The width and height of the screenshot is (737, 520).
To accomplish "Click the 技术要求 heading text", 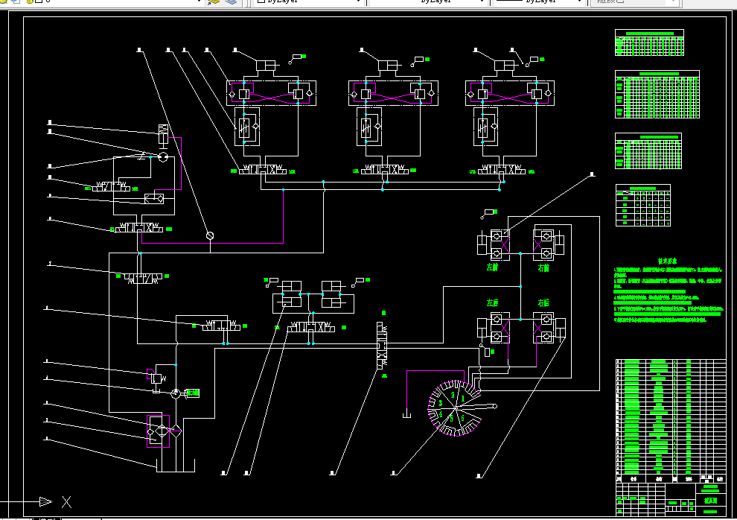I will 668,261.
